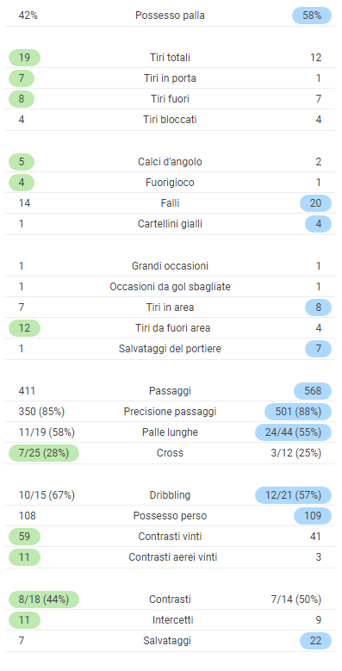Click the 501 (88%) passing accuracy badge
Viewport: 342px width, 671px height.
coord(298,412)
